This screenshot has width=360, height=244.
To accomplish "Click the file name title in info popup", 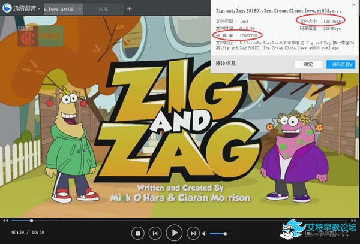I will click(x=278, y=11).
